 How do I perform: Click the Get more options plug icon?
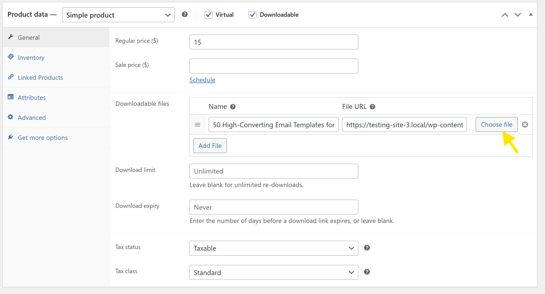click(11, 137)
